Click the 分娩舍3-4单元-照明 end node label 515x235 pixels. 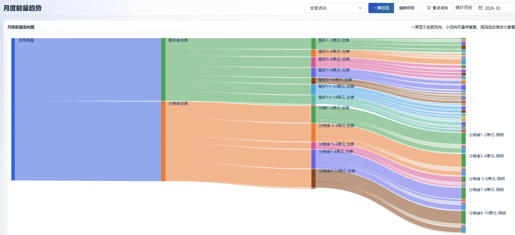pyautogui.click(x=486, y=156)
